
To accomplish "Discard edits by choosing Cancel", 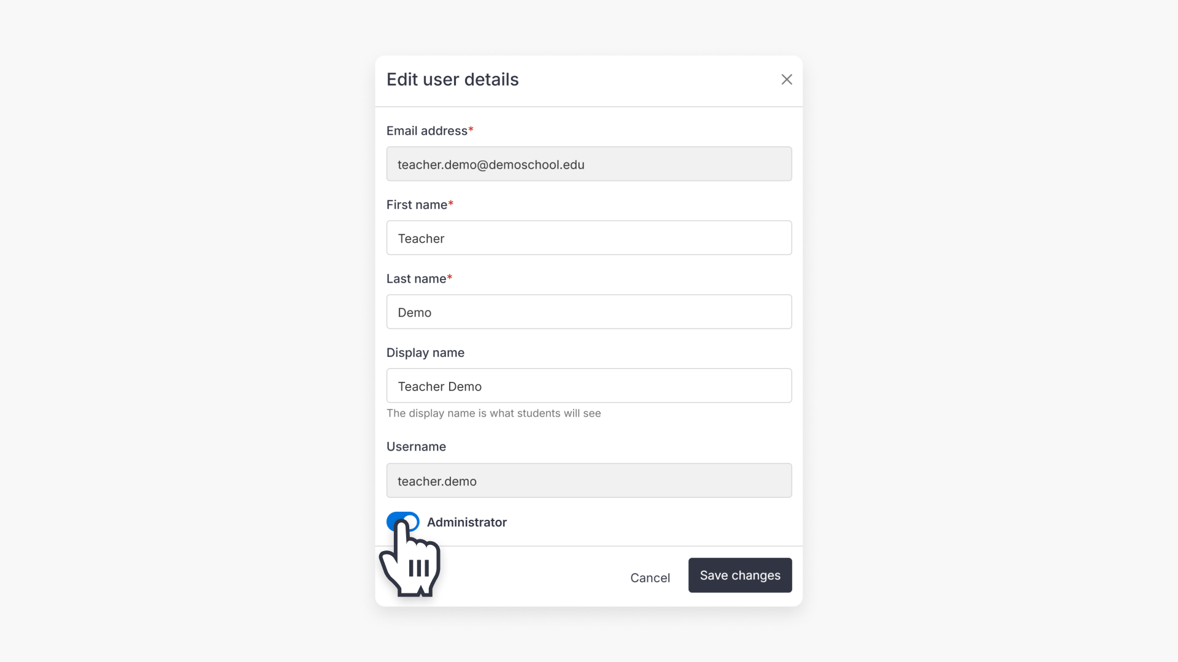I will pyautogui.click(x=650, y=577).
